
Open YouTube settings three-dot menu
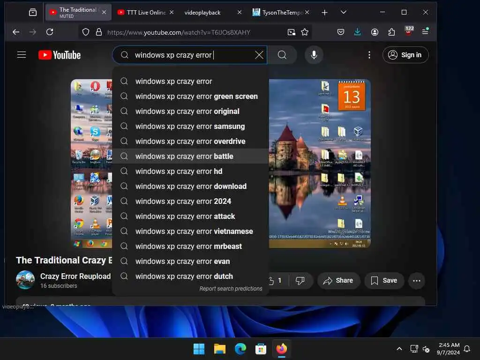click(369, 55)
